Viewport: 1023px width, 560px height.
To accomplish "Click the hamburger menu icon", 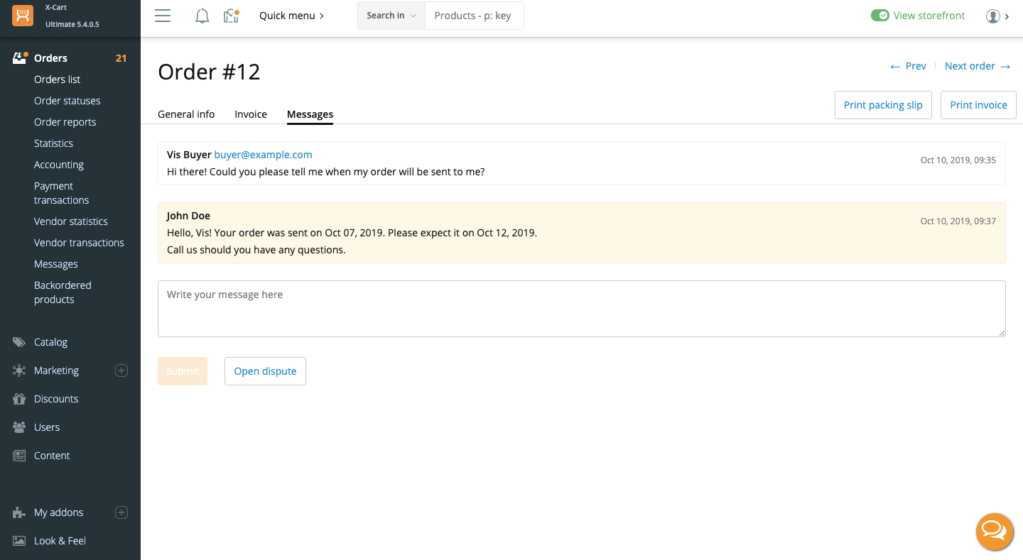I will pos(163,16).
